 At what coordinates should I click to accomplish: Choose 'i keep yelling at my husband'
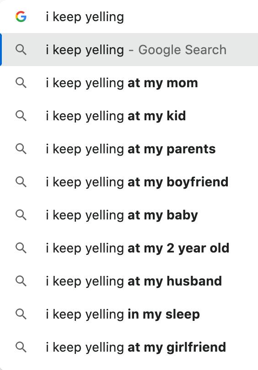129,281
